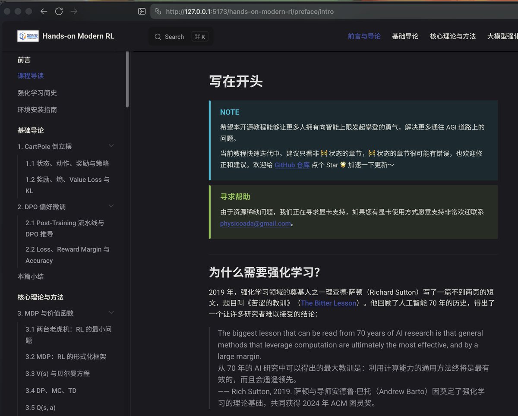Follow the GitHub 仓库 link
518x416 pixels.
[292, 165]
